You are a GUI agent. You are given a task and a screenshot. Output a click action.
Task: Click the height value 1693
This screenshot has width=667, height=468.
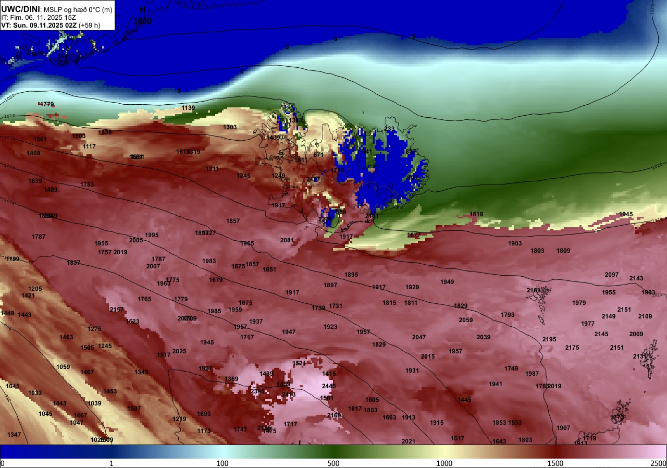click(204, 414)
